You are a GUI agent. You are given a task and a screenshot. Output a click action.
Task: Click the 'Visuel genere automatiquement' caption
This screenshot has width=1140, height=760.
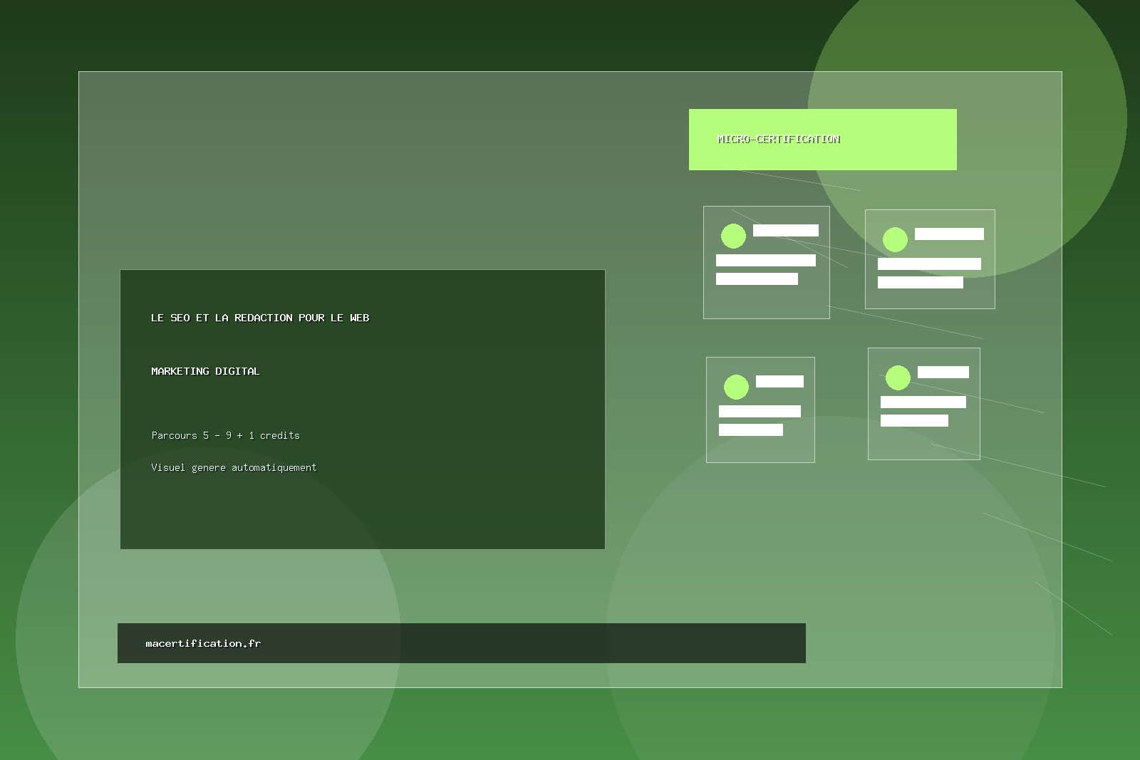click(234, 467)
